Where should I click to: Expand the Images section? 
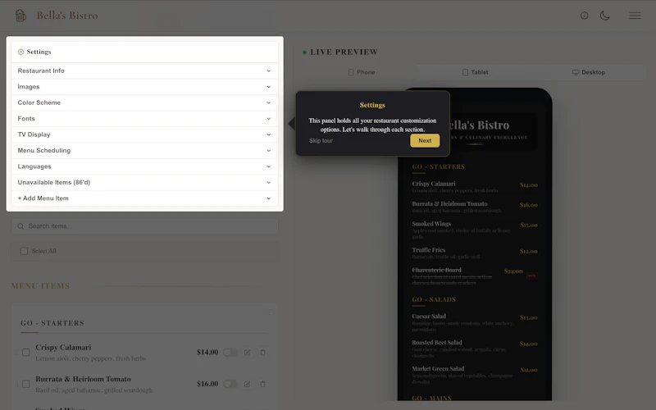pyautogui.click(x=145, y=87)
